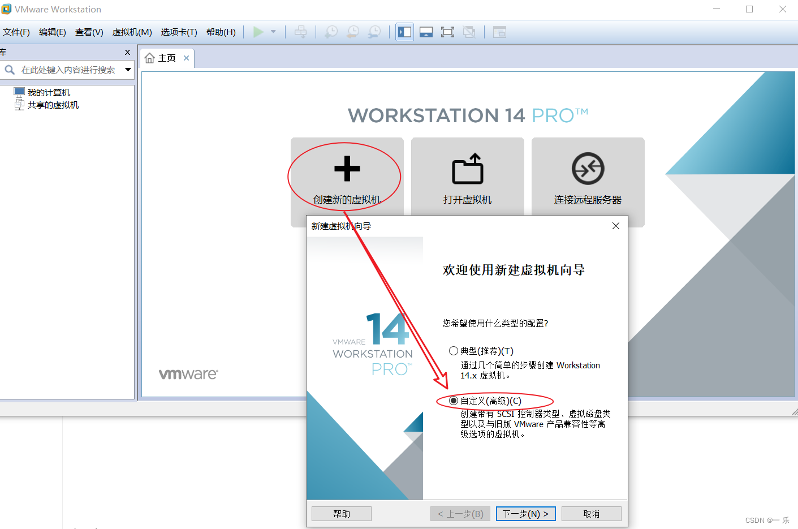Close the library panel with X
798x529 pixels.
click(127, 52)
